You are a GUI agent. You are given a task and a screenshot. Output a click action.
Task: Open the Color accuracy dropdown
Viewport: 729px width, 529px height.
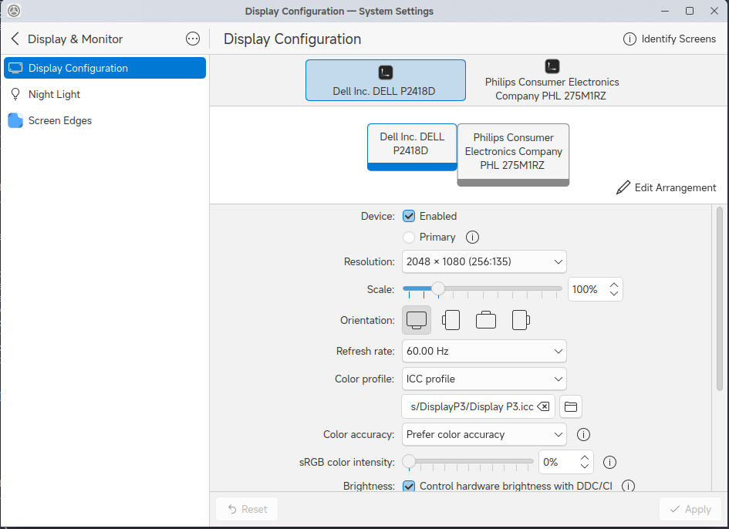point(484,435)
